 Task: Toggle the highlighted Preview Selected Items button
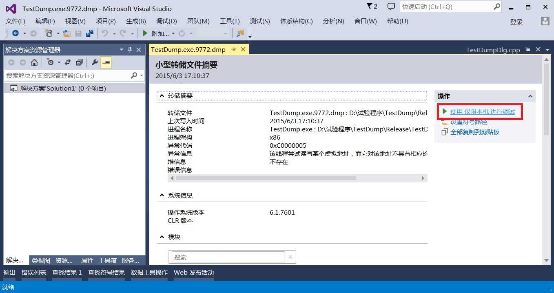coord(106,62)
